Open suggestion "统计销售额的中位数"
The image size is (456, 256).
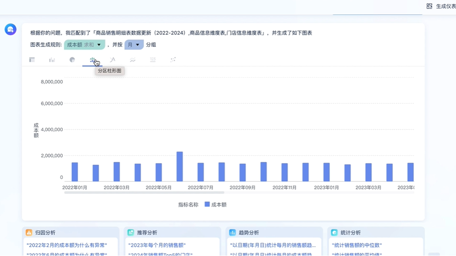tap(357, 245)
